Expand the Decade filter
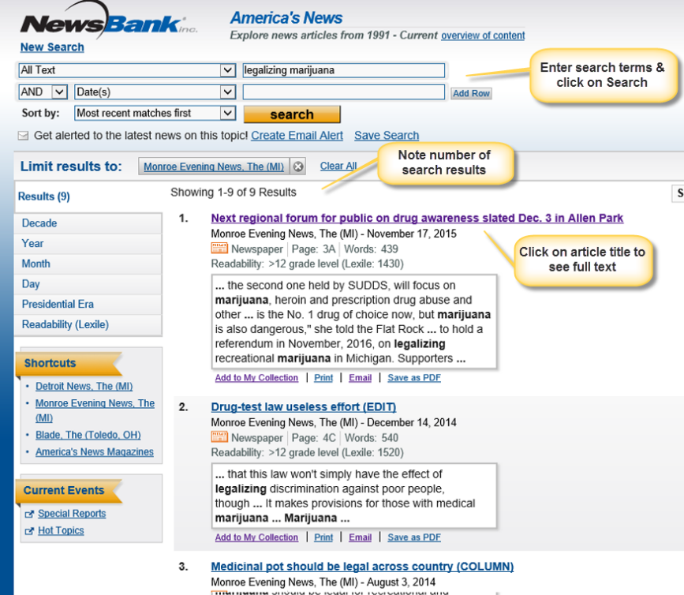The height and width of the screenshot is (595, 684). point(88,223)
